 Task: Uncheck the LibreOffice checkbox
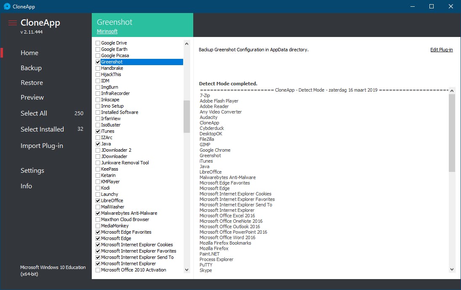(98, 201)
